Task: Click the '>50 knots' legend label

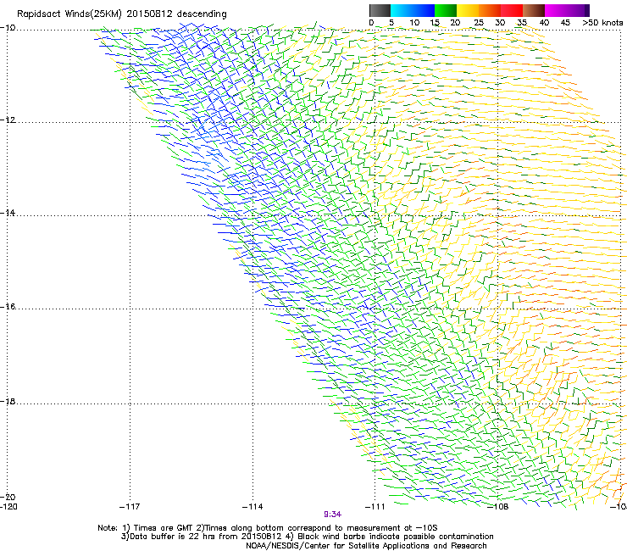Action: tap(602, 23)
